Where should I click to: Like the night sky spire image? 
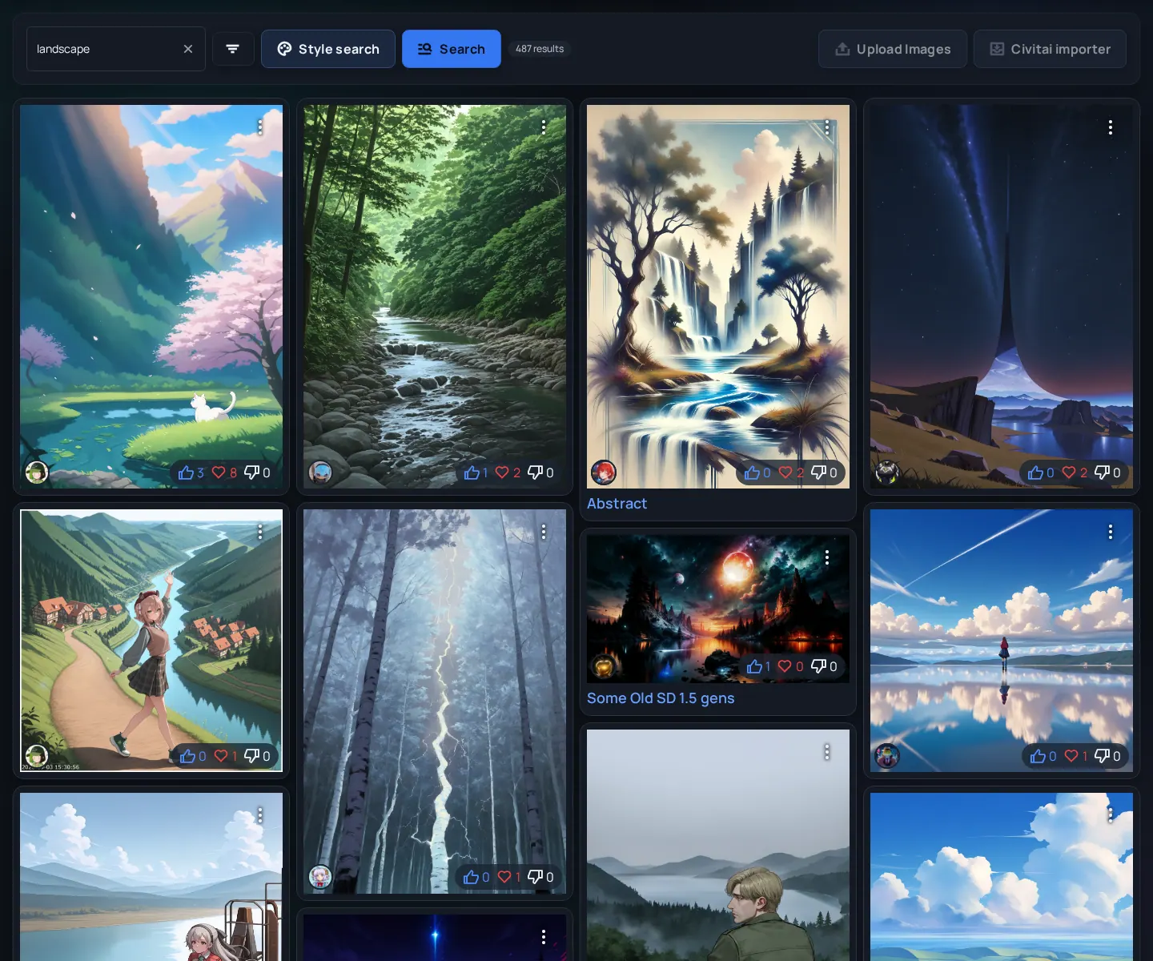1041,472
